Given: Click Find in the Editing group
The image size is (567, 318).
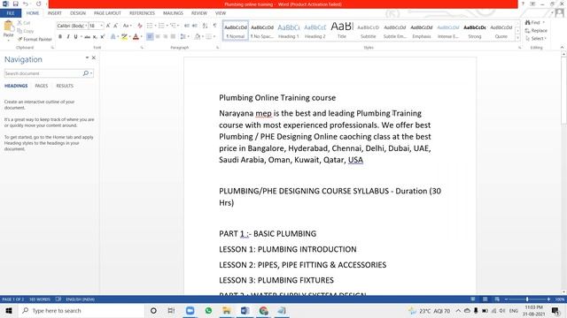Looking at the screenshot, I should tap(535, 22).
